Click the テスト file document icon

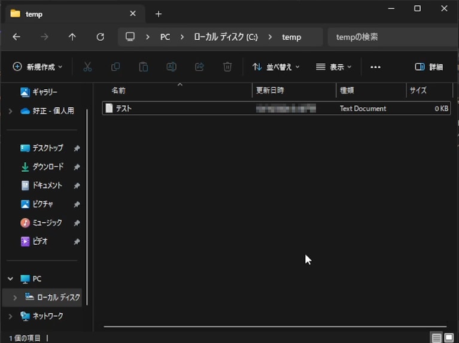tap(109, 108)
